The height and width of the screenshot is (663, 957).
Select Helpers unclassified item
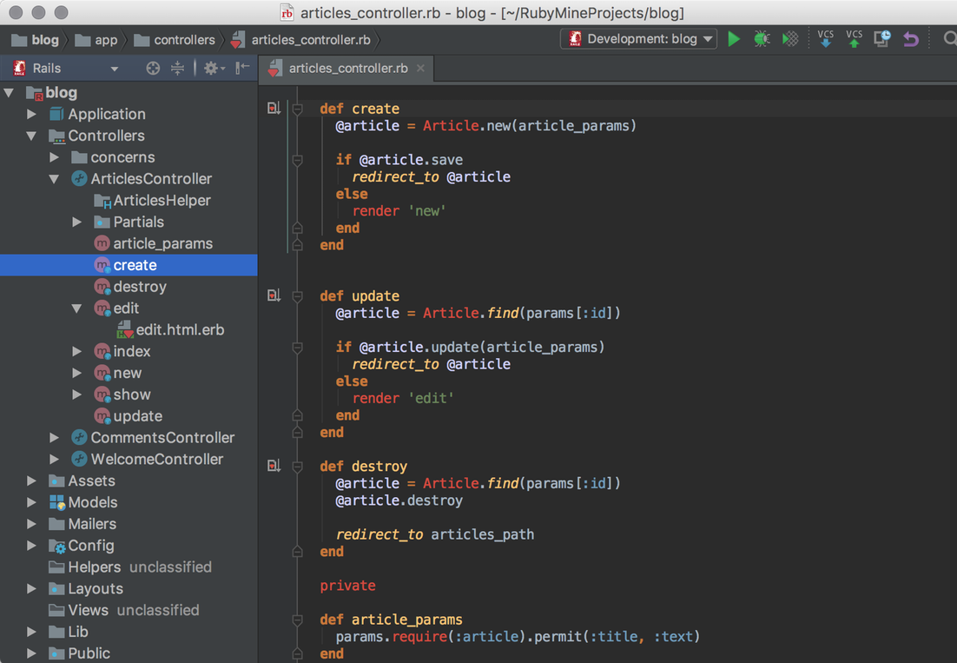click(x=130, y=567)
